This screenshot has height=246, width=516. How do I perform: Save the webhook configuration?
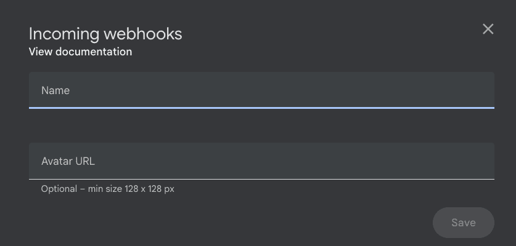pyautogui.click(x=464, y=223)
